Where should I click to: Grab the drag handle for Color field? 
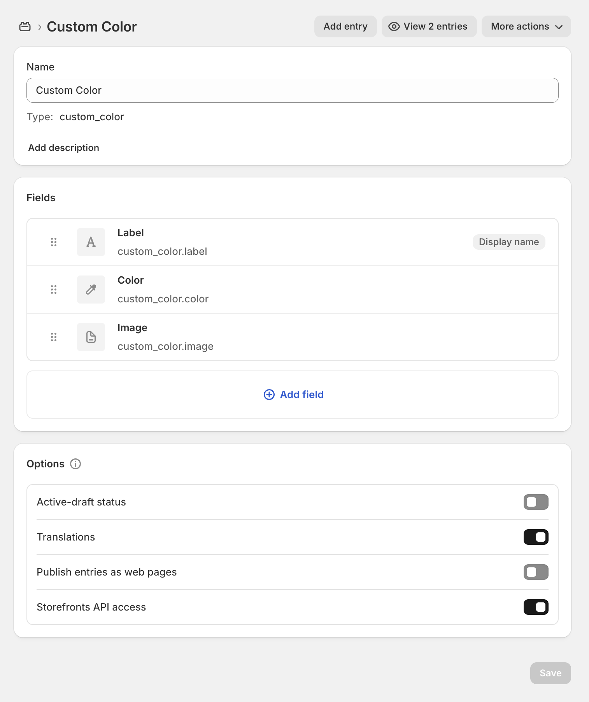[54, 290]
